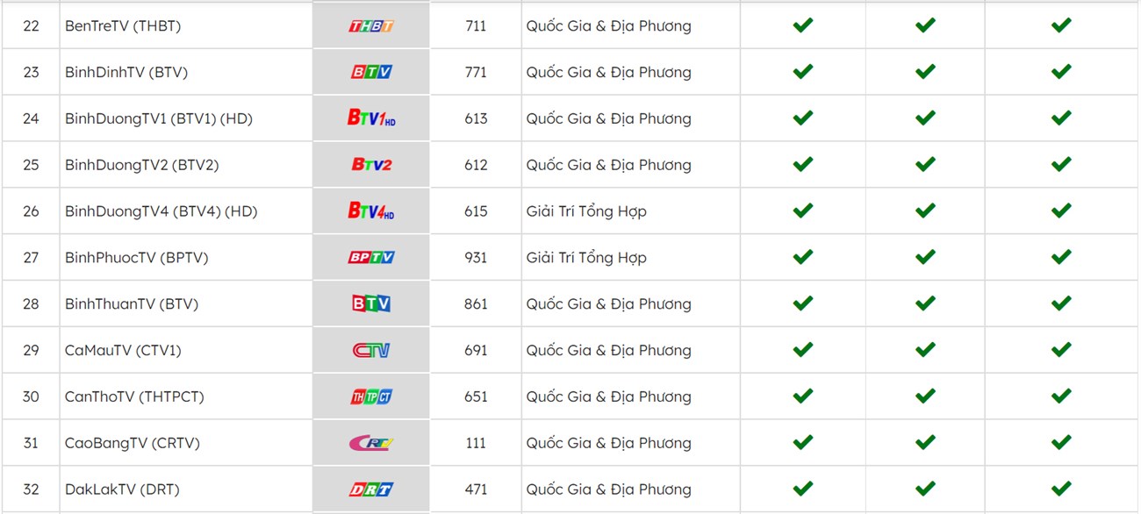Select the CTV logo for CaMauTV

[371, 351]
